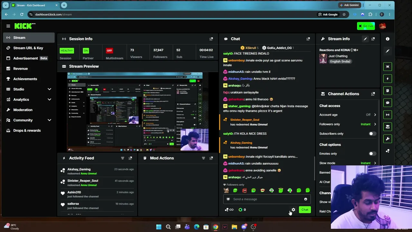Expand the Analytics section in the sidebar
Viewport: 412px width, 232px height.
click(49, 100)
